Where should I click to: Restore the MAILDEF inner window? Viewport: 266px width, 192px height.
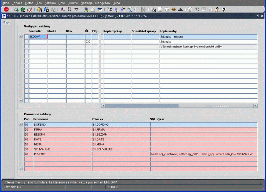point(258,16)
